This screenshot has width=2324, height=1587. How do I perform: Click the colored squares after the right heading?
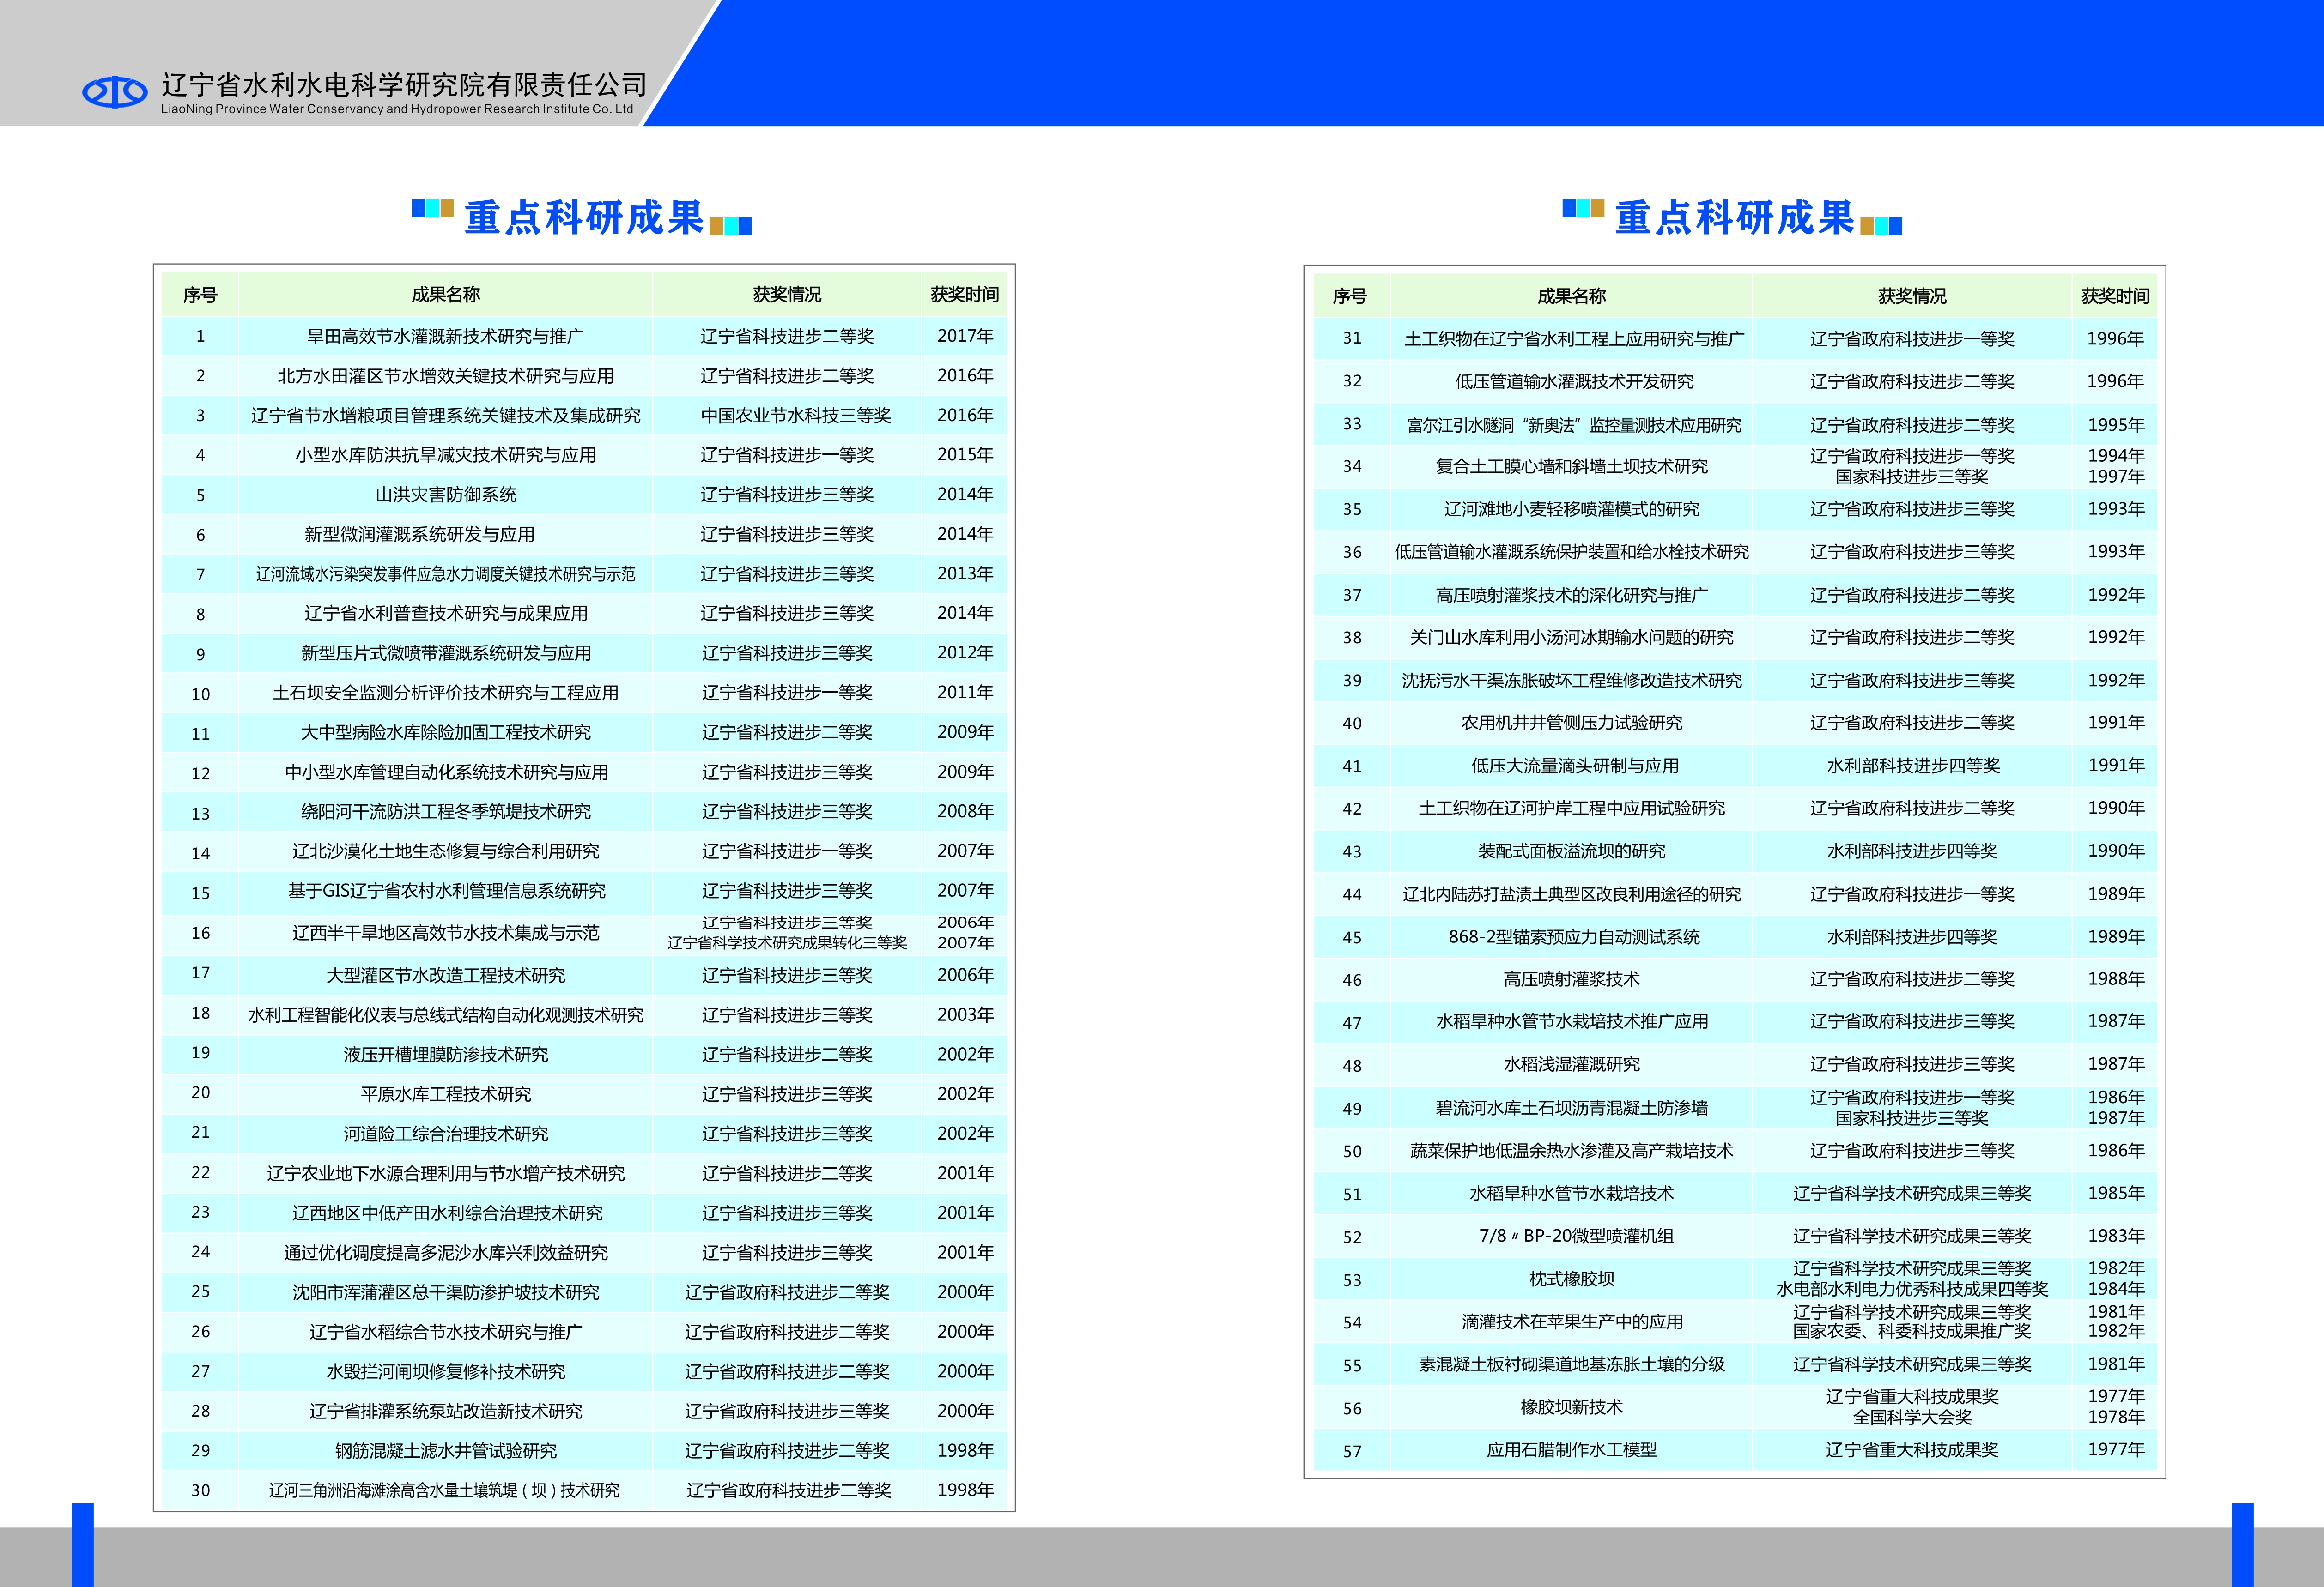point(1881,227)
